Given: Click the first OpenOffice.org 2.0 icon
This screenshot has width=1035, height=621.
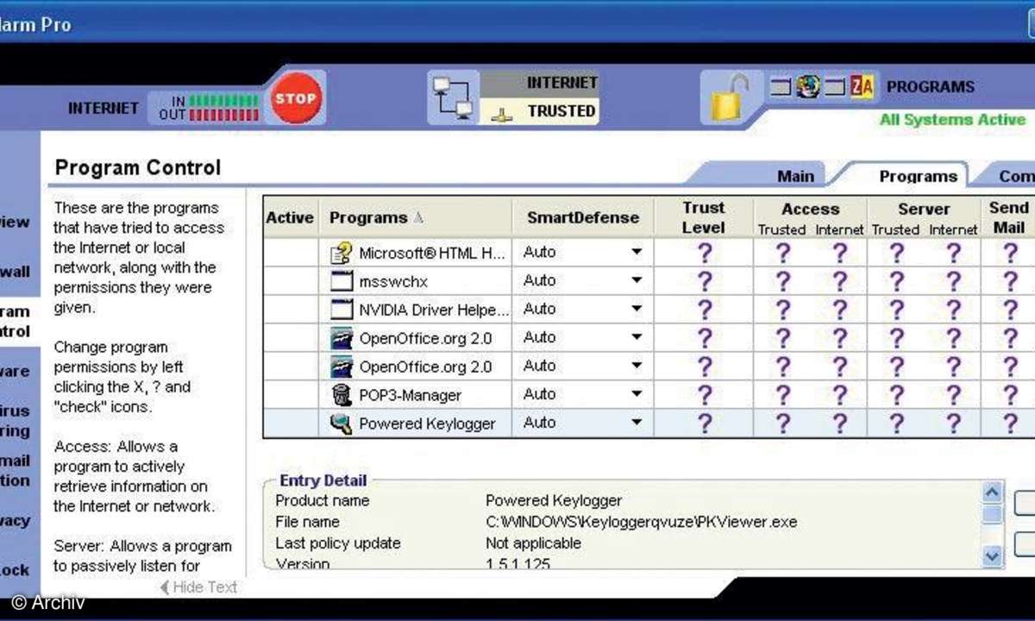Looking at the screenshot, I should (x=342, y=338).
